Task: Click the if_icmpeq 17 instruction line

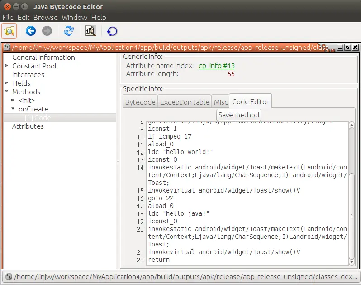Action: click(x=170, y=136)
